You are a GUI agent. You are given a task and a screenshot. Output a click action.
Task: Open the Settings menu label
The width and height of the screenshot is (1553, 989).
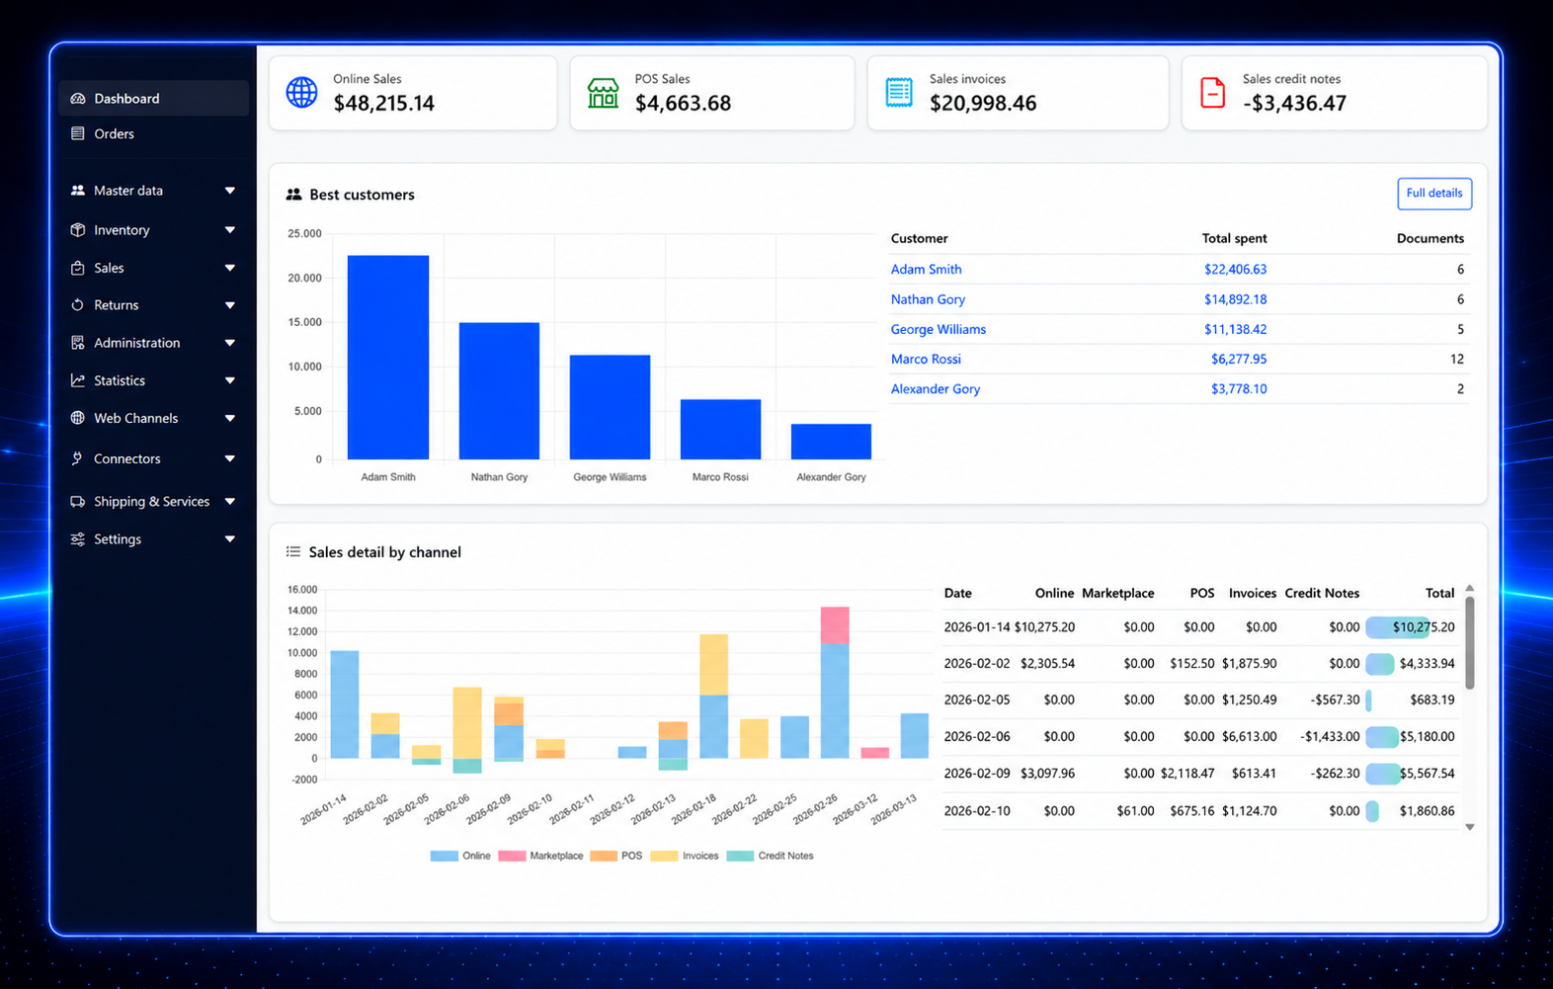[118, 539]
